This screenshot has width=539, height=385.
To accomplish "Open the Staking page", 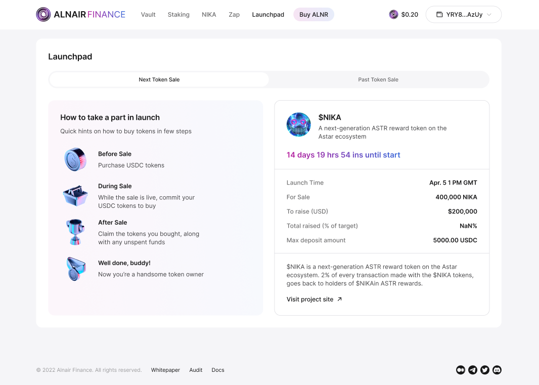I will pos(178,15).
